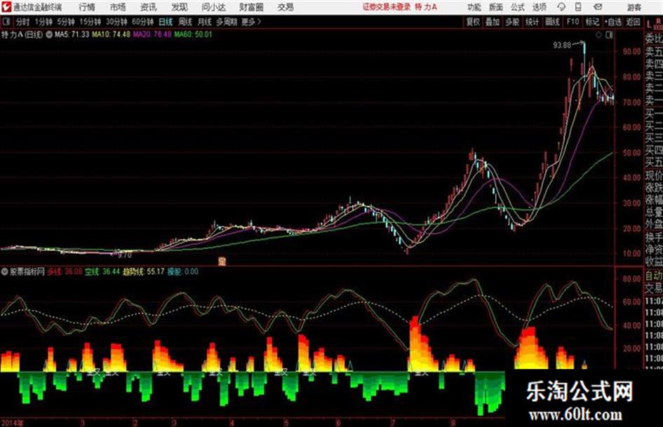Switch to 30分钟 period tab
Image resolution: width=663 pixels, height=427 pixels.
116,22
